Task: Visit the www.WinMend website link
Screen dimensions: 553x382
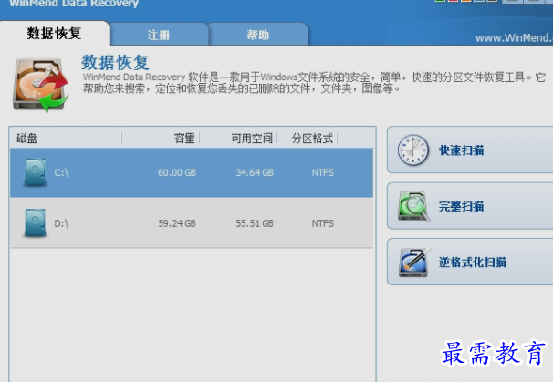Action: pos(514,37)
